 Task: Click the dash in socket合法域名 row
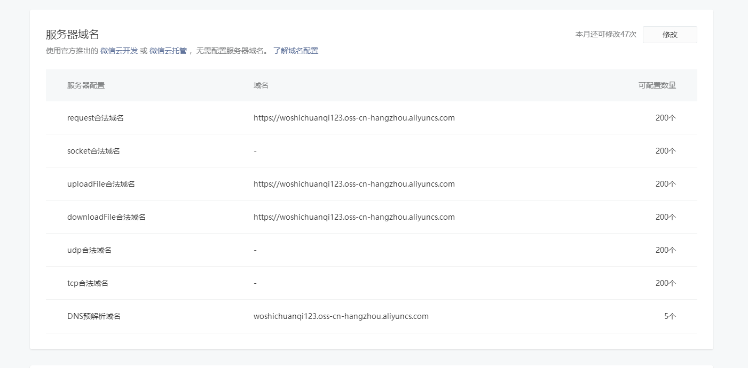[255, 151]
